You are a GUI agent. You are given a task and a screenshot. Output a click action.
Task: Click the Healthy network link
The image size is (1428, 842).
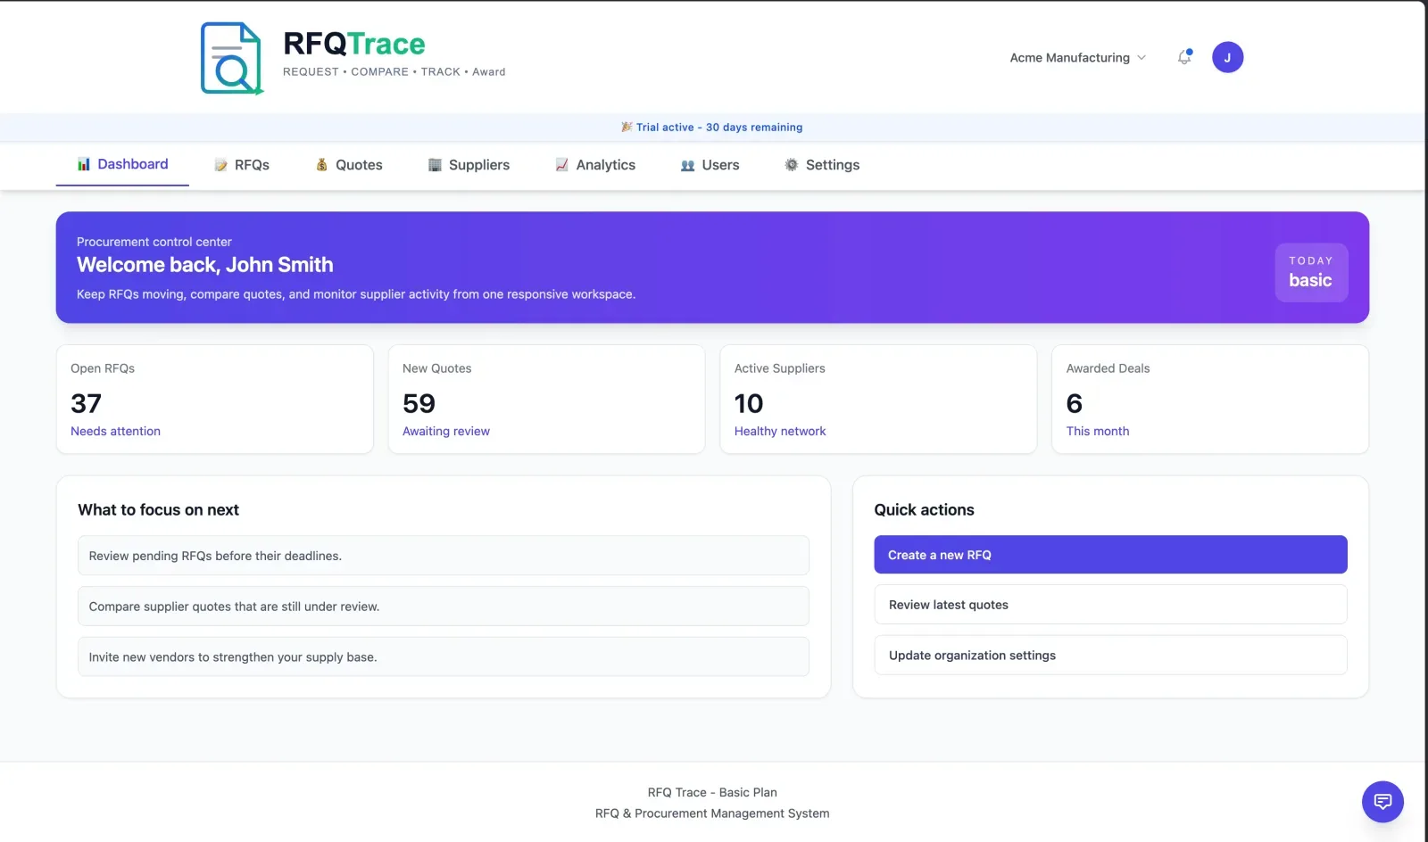pyautogui.click(x=780, y=431)
